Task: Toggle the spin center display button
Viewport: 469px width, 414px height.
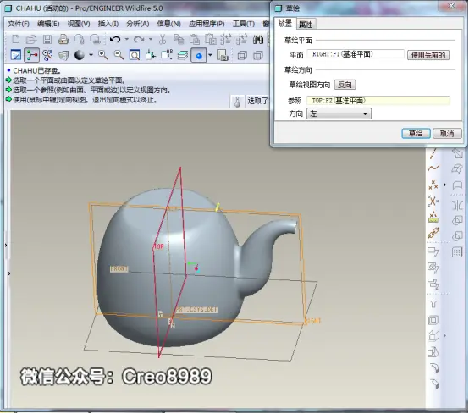Action: coord(31,55)
